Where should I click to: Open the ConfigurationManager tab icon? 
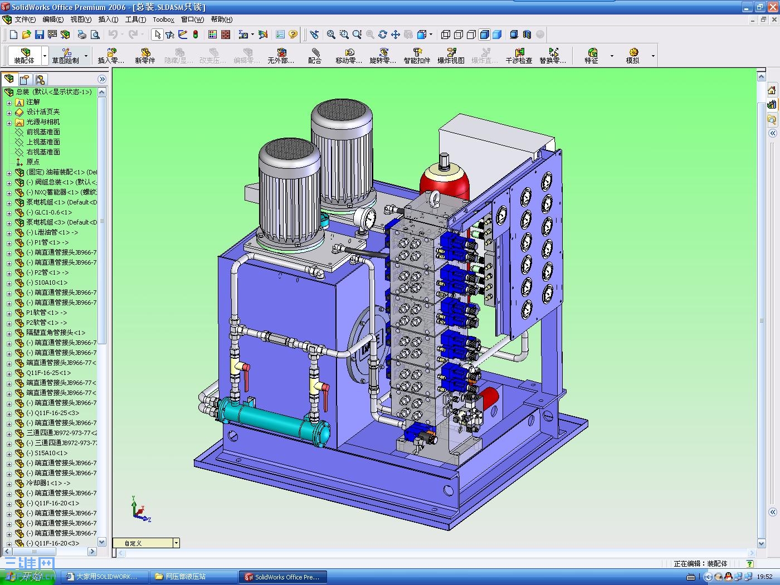[40, 79]
